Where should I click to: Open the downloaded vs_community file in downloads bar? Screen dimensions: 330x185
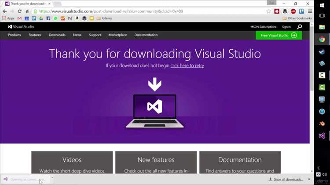(25, 179)
